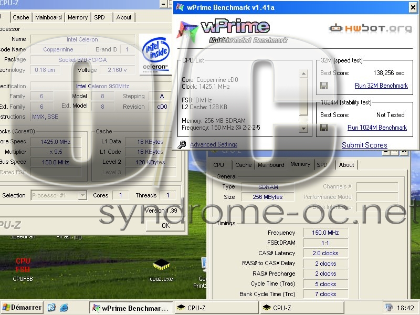Image resolution: width=420 pixels, height=315 pixels.
Task: Click Run 1024M Benchmark link
Action: (377, 128)
